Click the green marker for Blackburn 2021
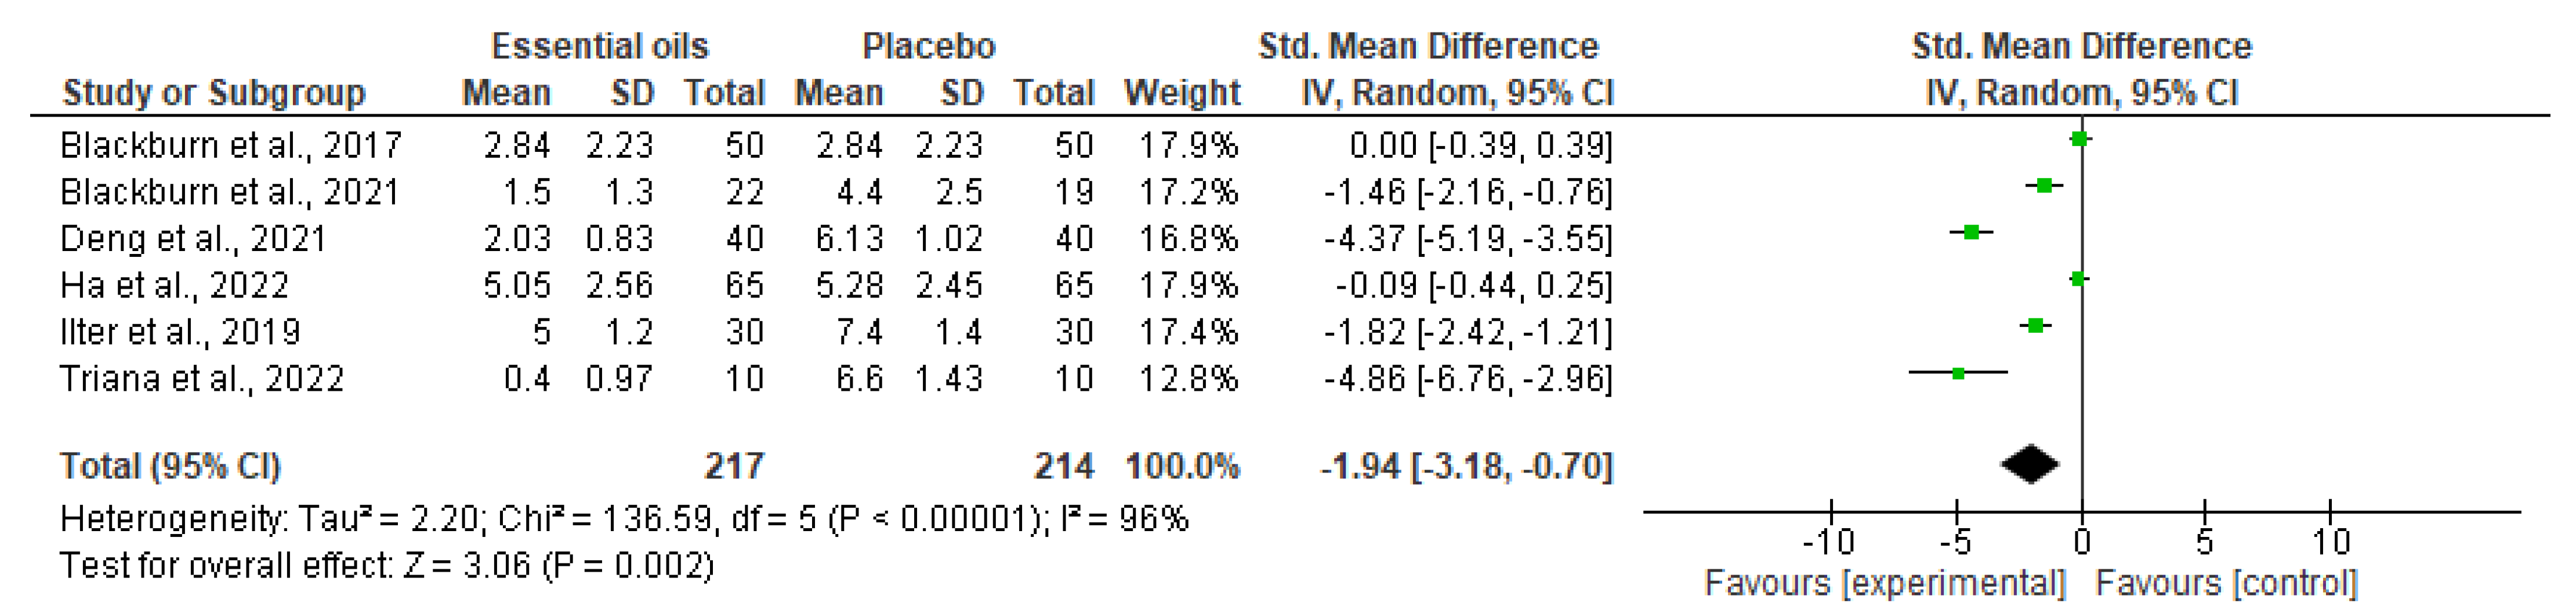Viewport: 2576px width, 614px height. point(2044,186)
